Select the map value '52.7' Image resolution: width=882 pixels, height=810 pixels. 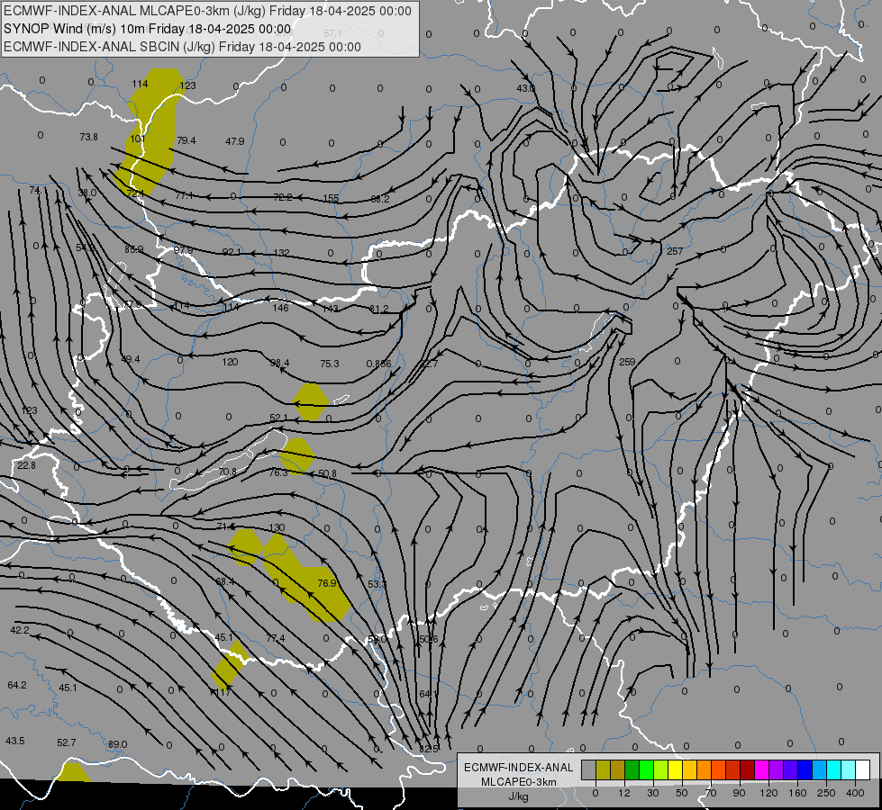coord(67,742)
